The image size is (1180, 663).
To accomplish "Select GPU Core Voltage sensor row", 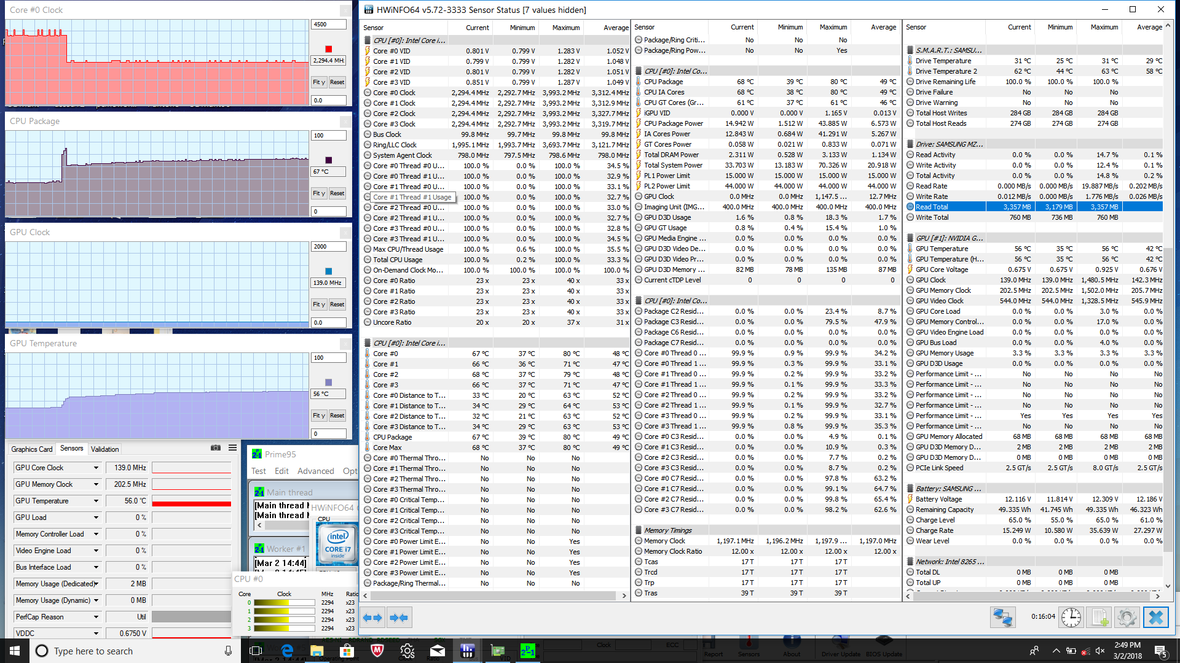I will 1034,269.
